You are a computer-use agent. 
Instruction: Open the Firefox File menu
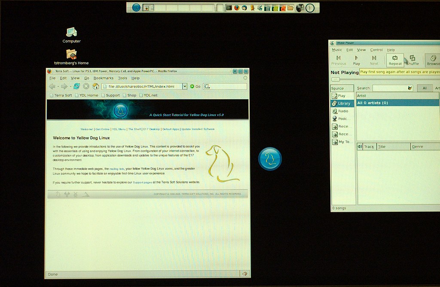tap(52, 78)
